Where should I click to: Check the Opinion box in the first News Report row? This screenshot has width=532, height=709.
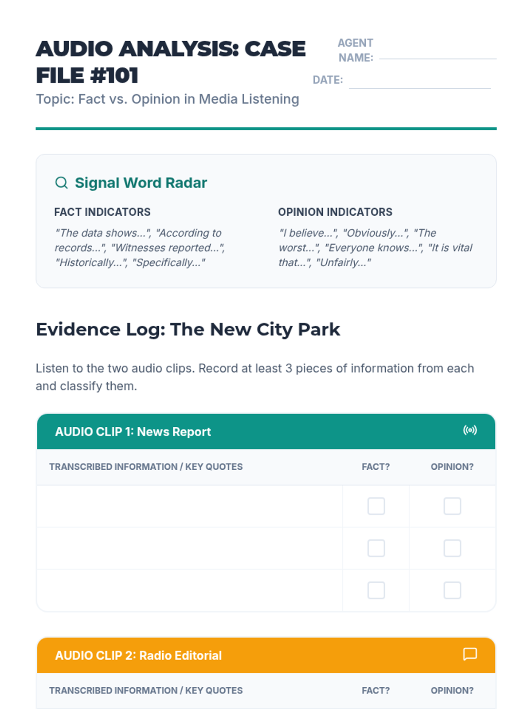pos(452,506)
